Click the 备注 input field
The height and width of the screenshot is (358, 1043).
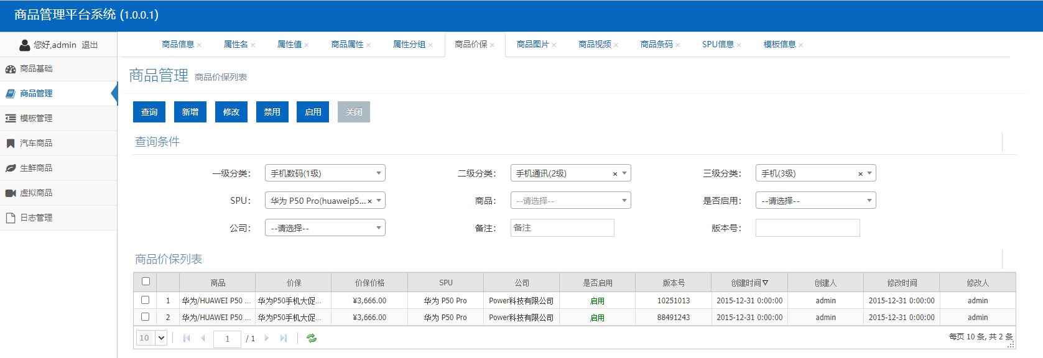tap(562, 227)
